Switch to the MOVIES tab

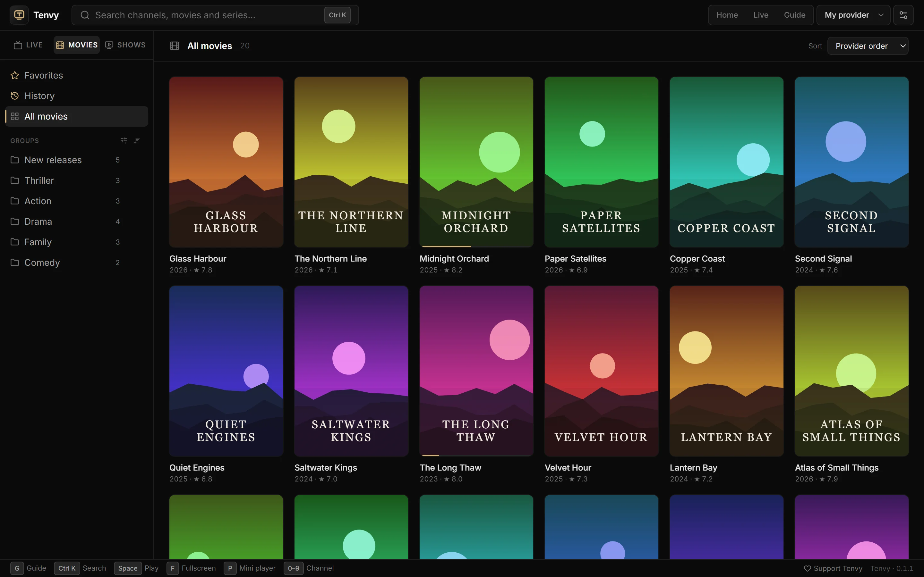[x=77, y=45]
